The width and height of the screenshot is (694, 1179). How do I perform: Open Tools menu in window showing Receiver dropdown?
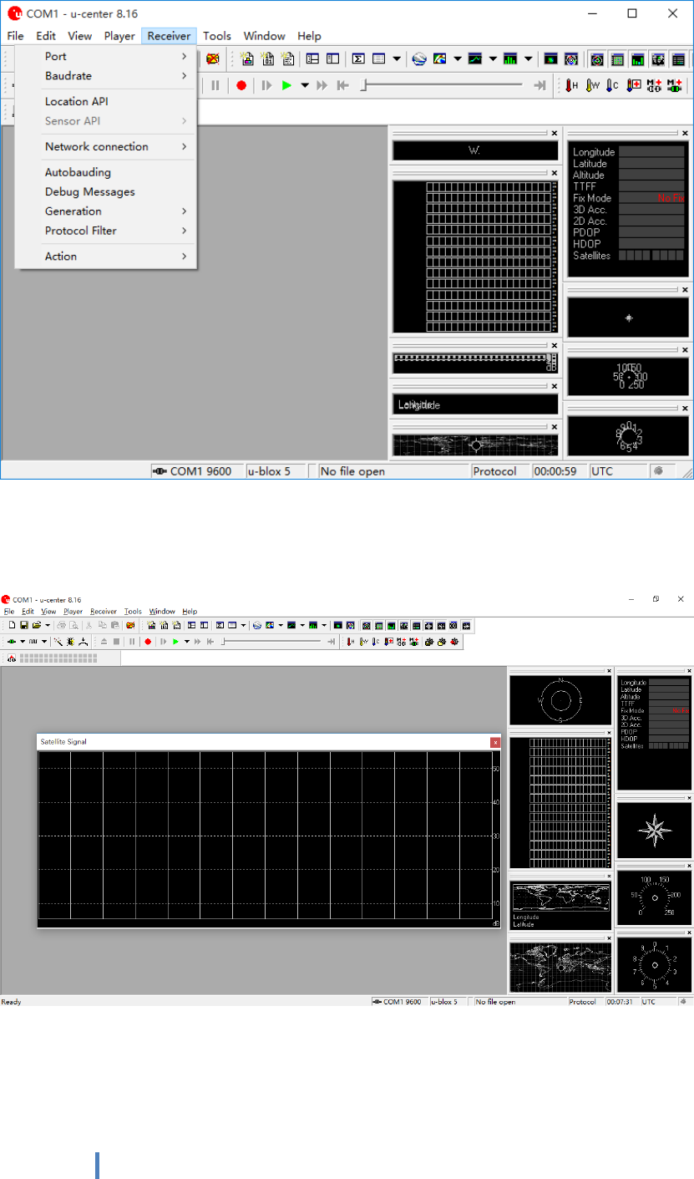pos(217,36)
